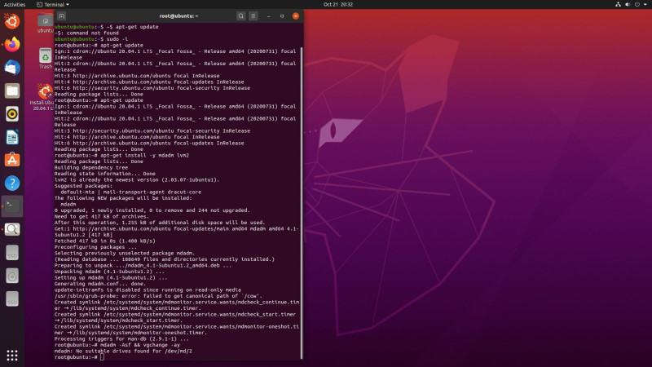Open the clock showing Oct 21 20:32
Screen dimensions: 652x367
pyautogui.click(x=338, y=4)
